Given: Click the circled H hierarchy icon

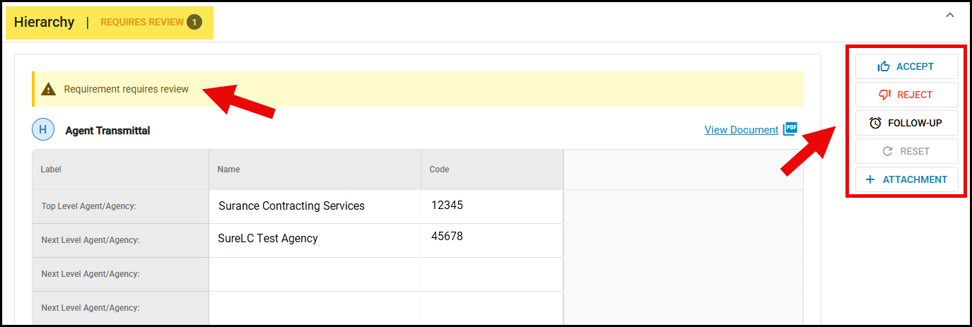Looking at the screenshot, I should 43,130.
